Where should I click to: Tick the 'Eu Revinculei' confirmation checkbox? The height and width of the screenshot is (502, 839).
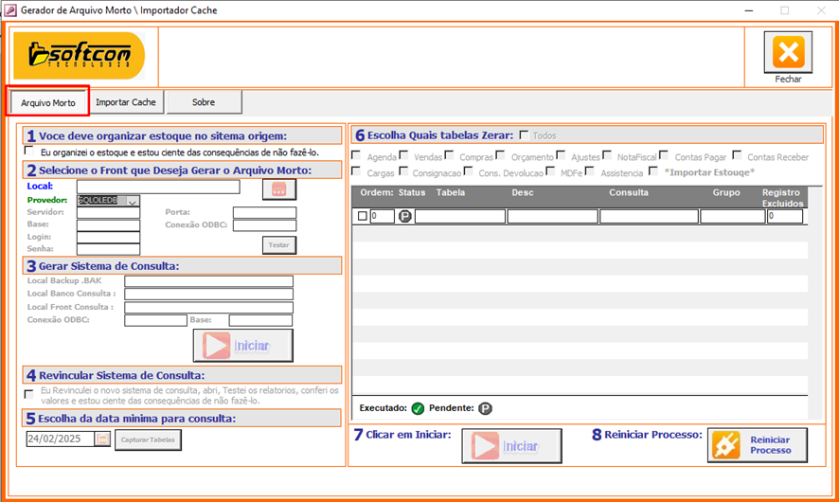click(29, 393)
